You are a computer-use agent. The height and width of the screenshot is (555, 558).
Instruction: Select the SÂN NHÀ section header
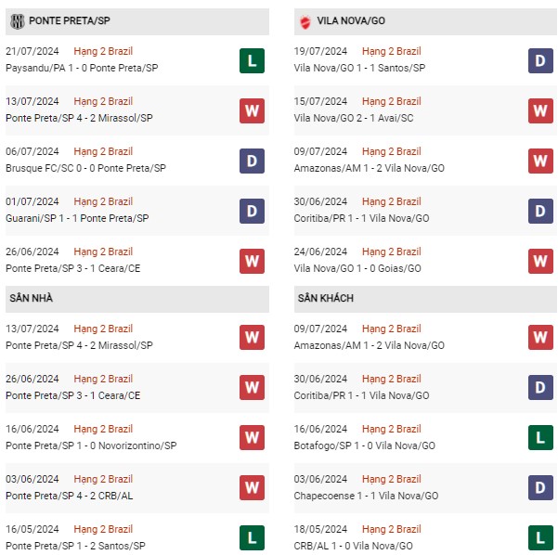pos(137,298)
